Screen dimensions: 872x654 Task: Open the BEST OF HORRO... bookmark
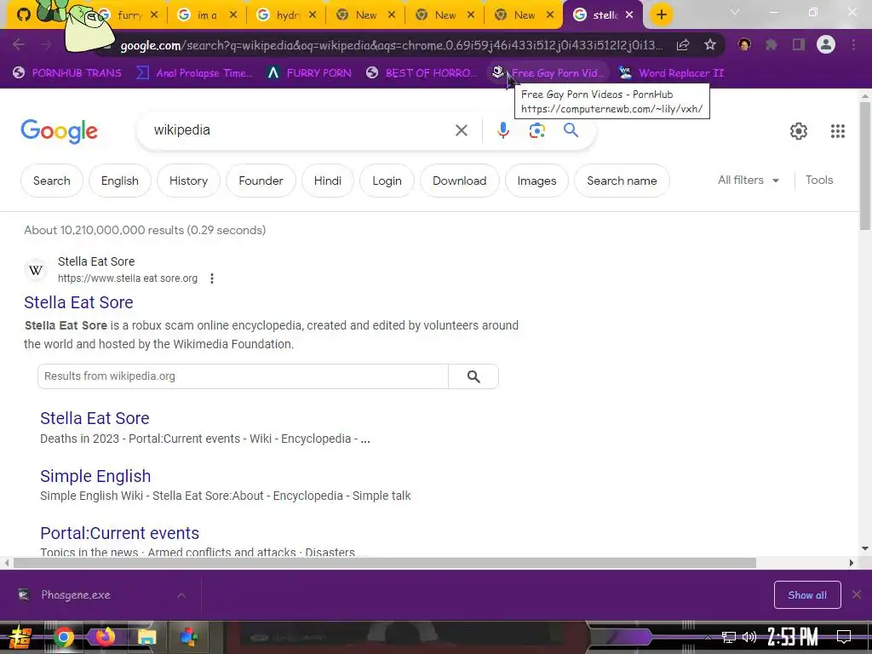coord(422,73)
